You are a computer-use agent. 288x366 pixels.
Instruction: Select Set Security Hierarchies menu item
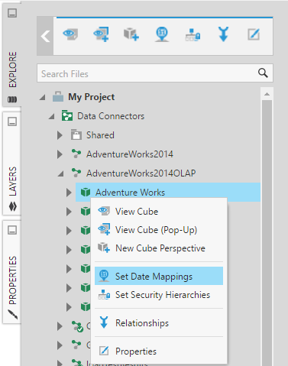(x=159, y=295)
